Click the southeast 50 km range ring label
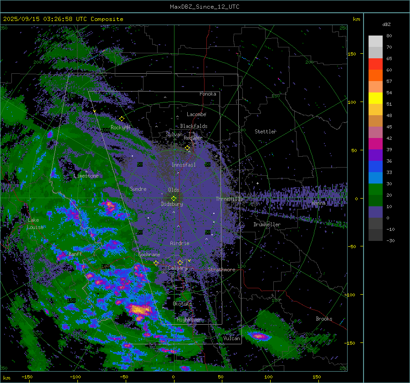Viewport: 410px width, 383px height. pos(207,232)
